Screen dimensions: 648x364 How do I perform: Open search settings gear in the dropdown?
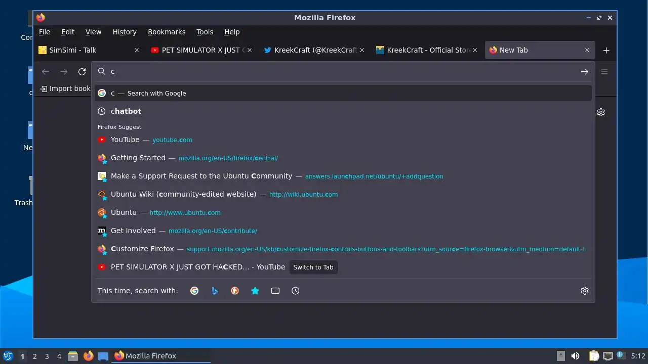[585, 291]
